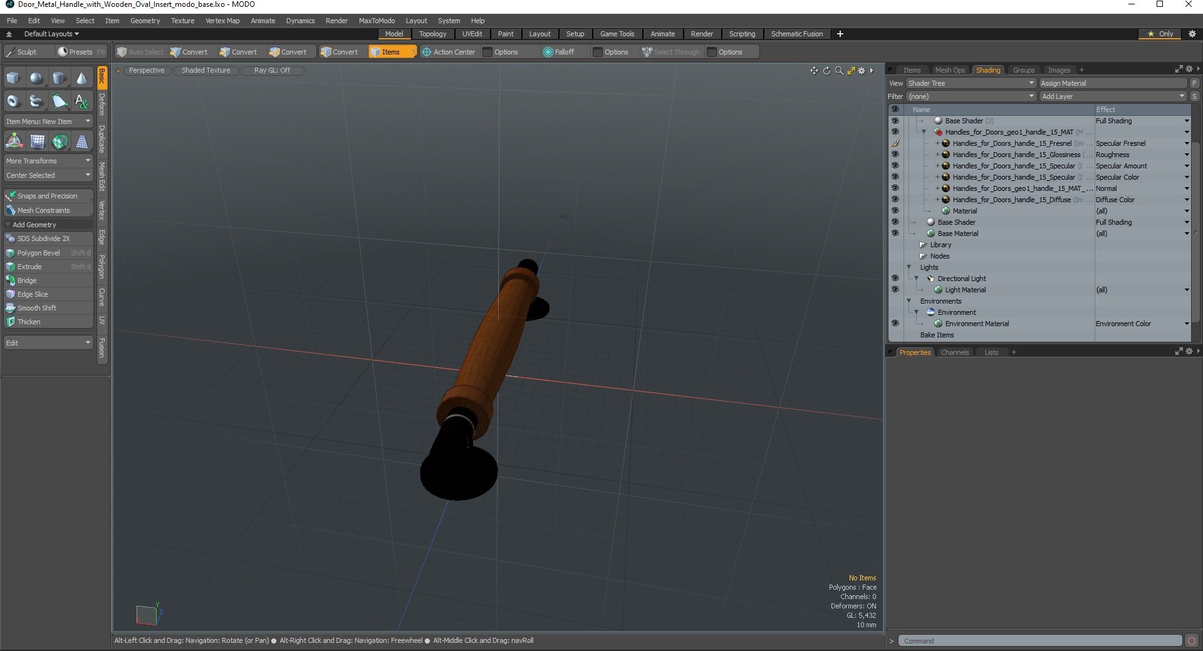This screenshot has width=1203, height=651.
Task: Open Item Menu: New Item dropdown
Action: 48,121
